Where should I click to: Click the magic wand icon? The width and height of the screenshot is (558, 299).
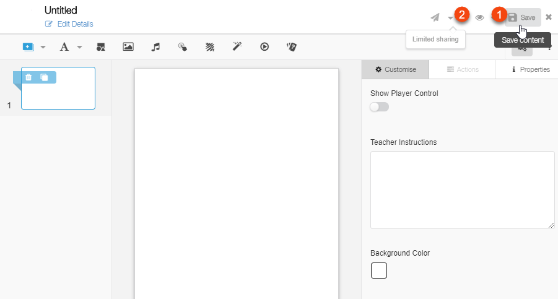(x=237, y=46)
